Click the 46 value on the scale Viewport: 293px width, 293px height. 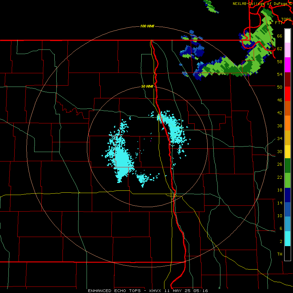280,100
